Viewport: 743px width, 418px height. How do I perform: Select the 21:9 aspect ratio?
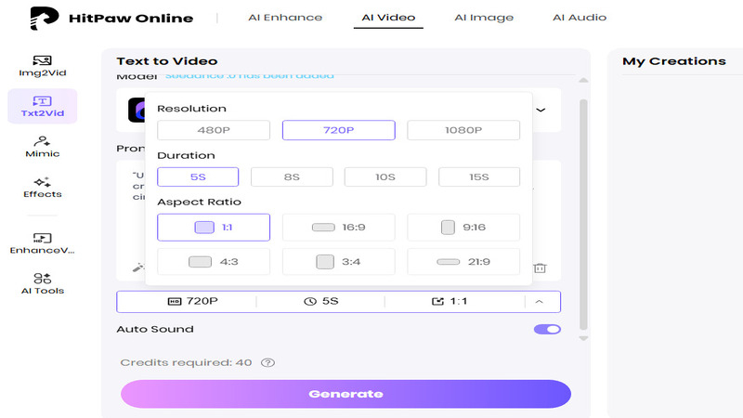click(463, 262)
